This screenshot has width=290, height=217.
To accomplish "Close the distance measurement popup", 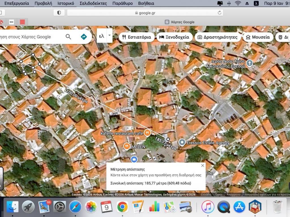I will pyautogui.click(x=202, y=166).
